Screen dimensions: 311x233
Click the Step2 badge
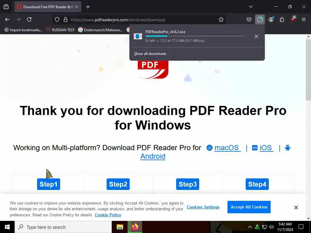tap(118, 184)
